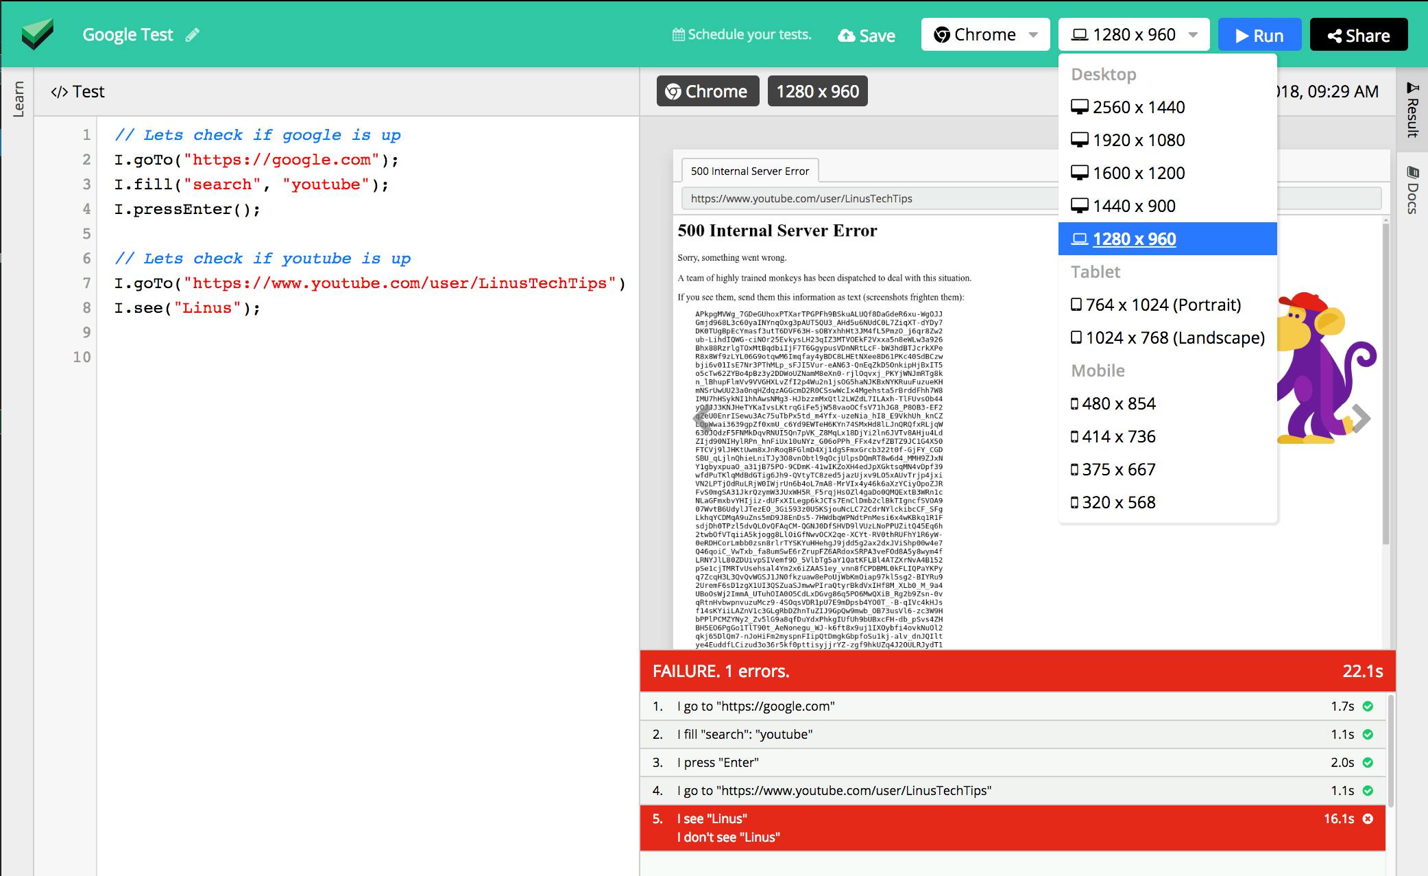Run the test
Image resolution: width=1428 pixels, height=876 pixels.
(1259, 35)
